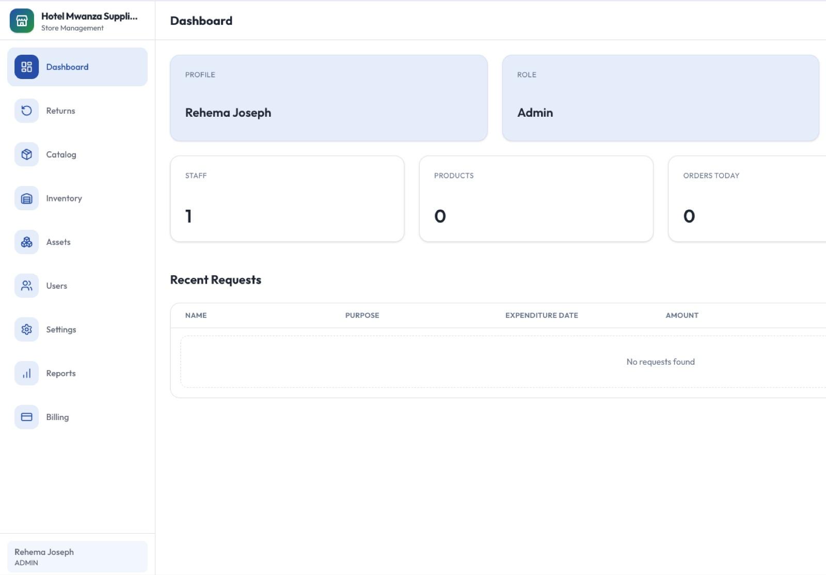Click the Settings gear icon
This screenshot has height=575, width=826.
point(26,330)
